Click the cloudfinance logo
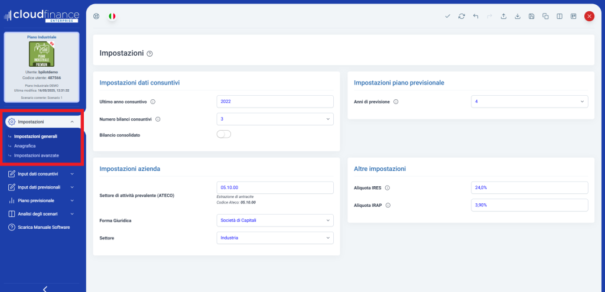This screenshot has width=605, height=292. tap(41, 16)
